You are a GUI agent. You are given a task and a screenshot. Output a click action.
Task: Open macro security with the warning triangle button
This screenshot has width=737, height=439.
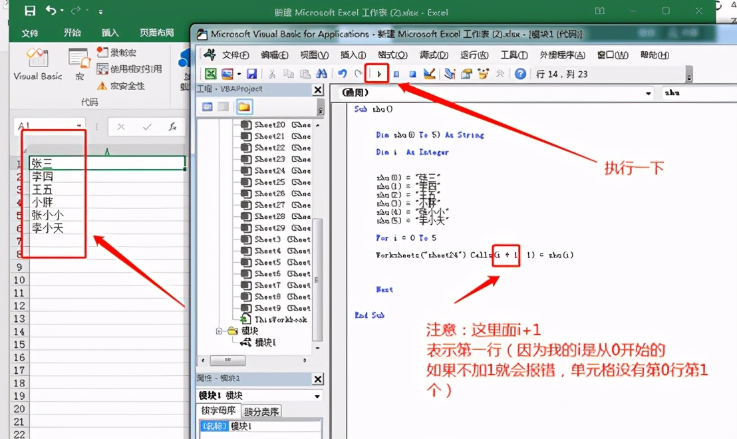click(121, 86)
